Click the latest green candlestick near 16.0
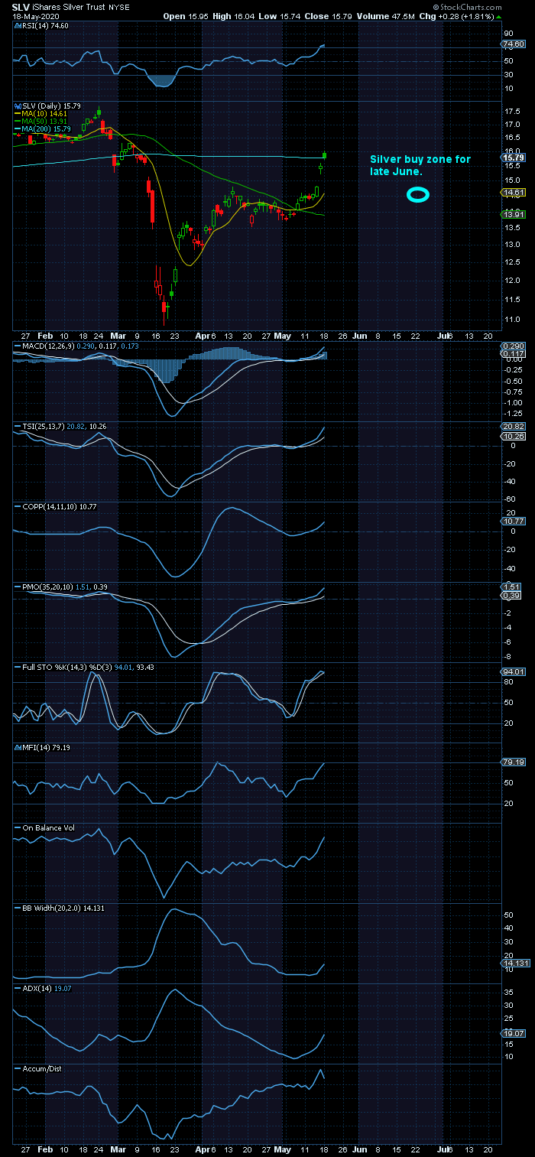Screen dimensions: 535x1157 click(x=325, y=155)
